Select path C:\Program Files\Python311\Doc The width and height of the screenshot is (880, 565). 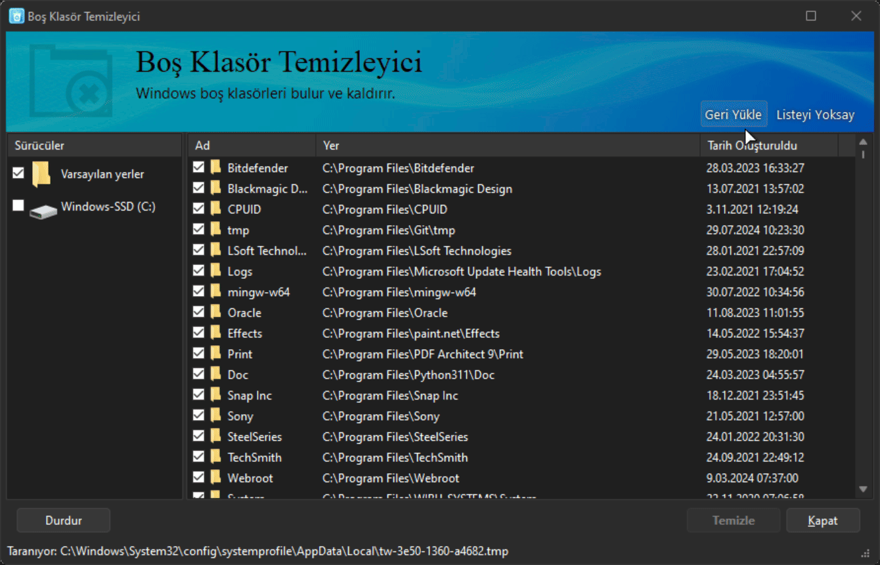click(x=408, y=375)
